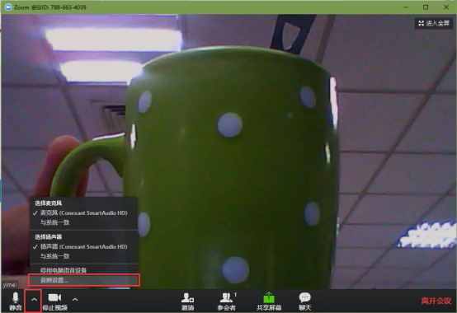This screenshot has width=457, height=313.
Task: Select checked 扬声器 (Conexant SmartAudio HD) speaker
Action: tap(83, 246)
